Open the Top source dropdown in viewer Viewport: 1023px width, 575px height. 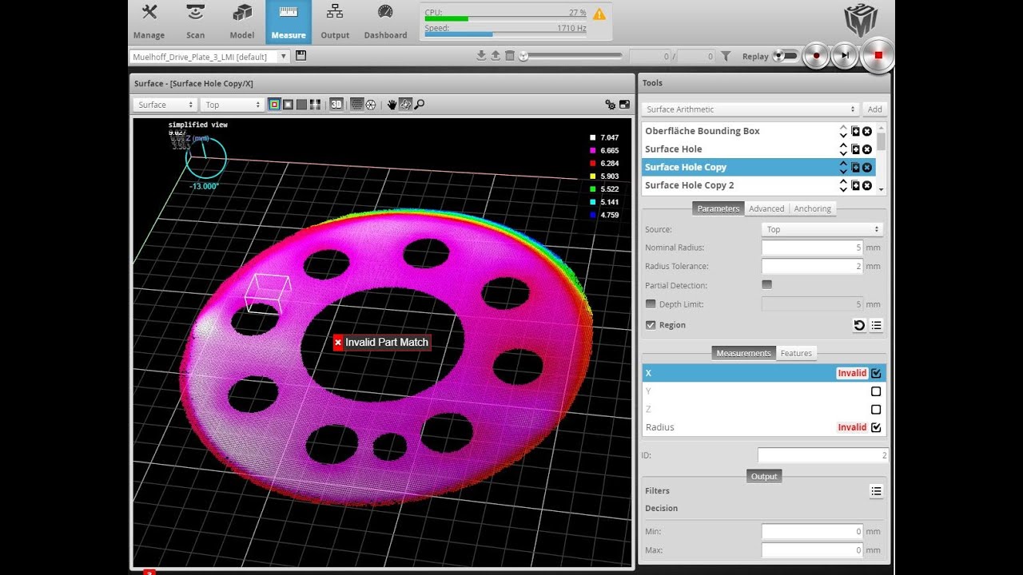pos(233,105)
